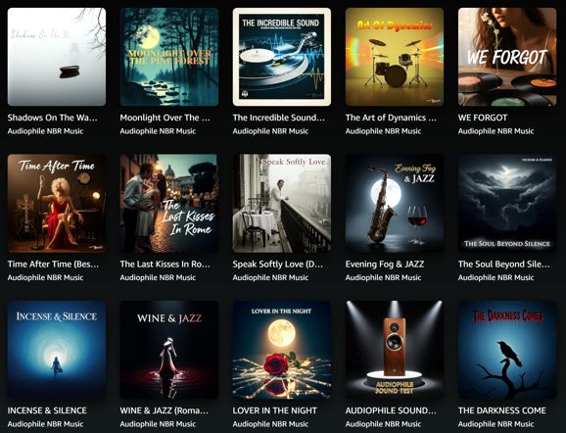Select The Last Kisses In Rome cover
Image resolution: width=566 pixels, height=433 pixels.
(x=169, y=204)
